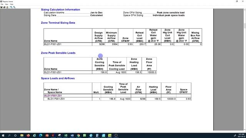This screenshot has height=138, width=246.
Task: Open the View menu
Action: (7, 4)
